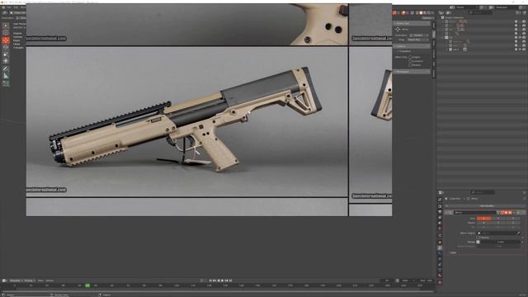This screenshot has height=297, width=528.
Task: Select the Scale tool in toolbar
Action: click(x=6, y=54)
